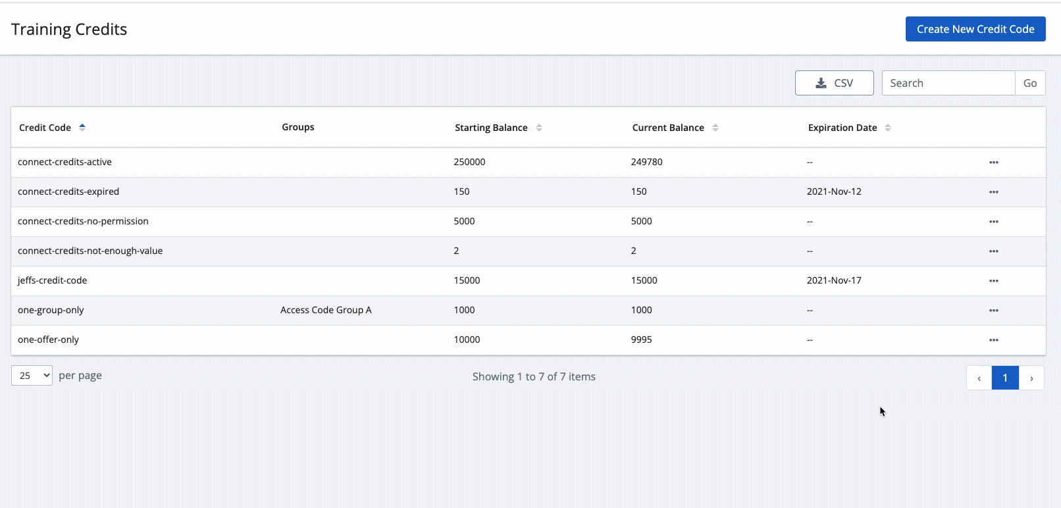Expand the 25 per page dropdown
This screenshot has width=1061, height=508.
coord(32,376)
